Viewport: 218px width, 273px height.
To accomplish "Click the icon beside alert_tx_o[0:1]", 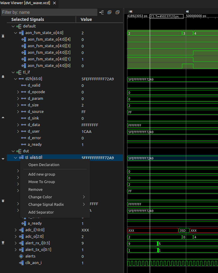I will point(21,250).
